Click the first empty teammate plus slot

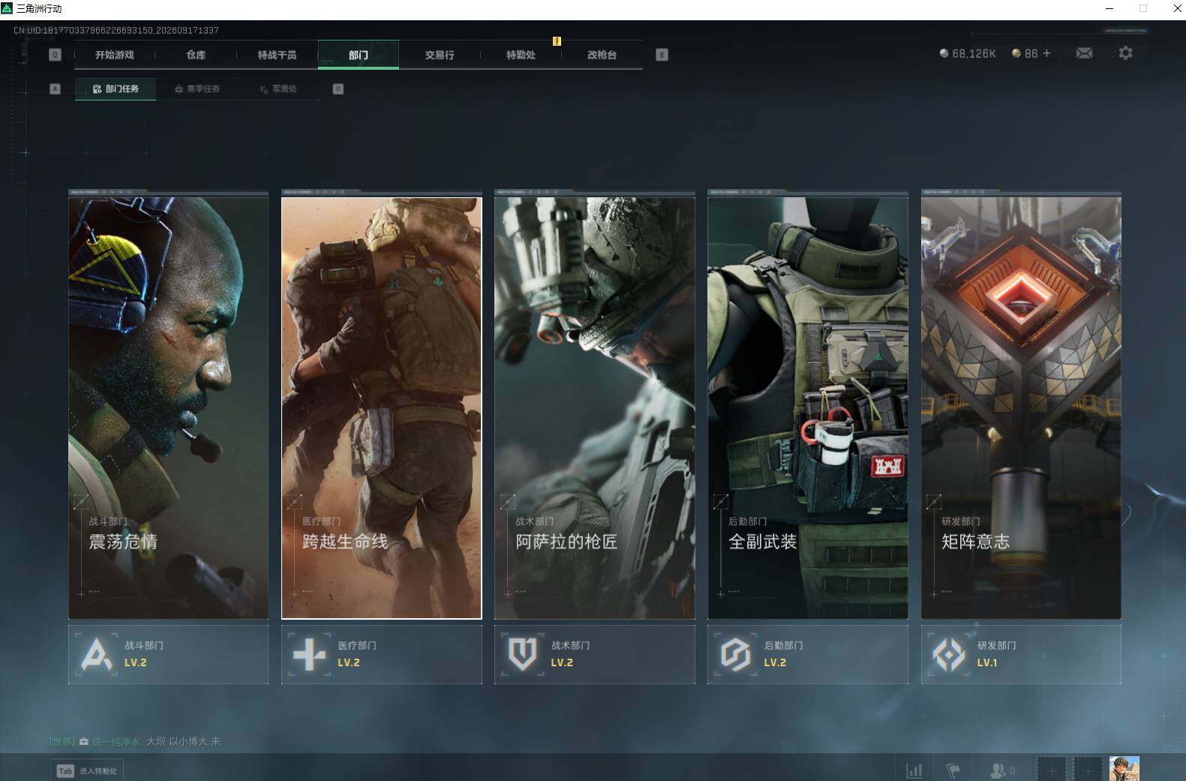(1051, 770)
